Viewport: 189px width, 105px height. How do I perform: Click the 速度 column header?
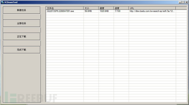click(106, 8)
